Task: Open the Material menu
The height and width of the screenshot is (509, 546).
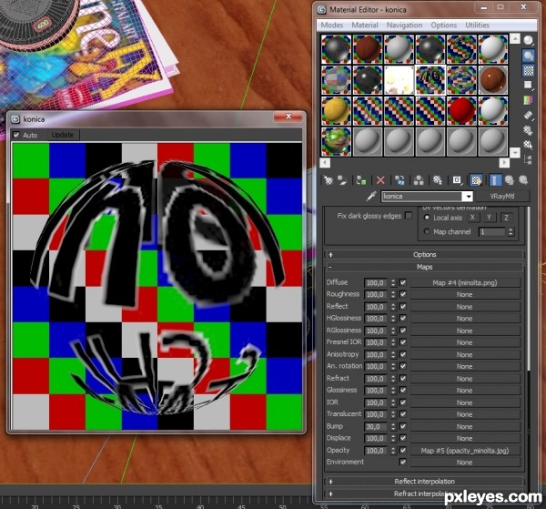Action: click(x=365, y=25)
